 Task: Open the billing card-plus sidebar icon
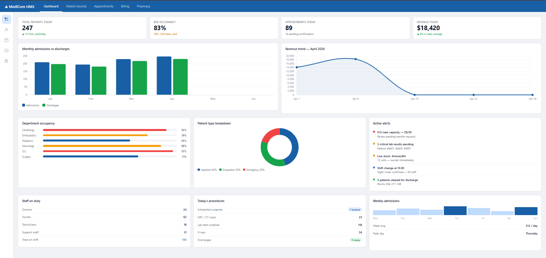[x=6, y=51]
